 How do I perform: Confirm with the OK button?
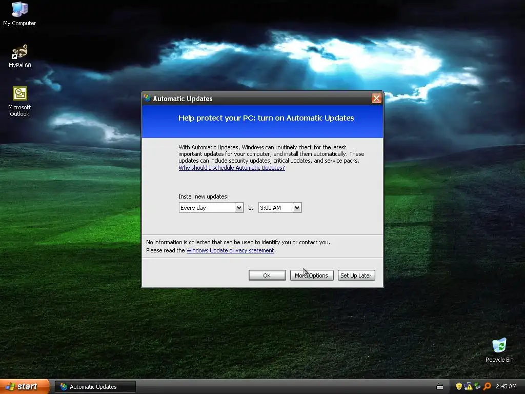[x=267, y=275]
